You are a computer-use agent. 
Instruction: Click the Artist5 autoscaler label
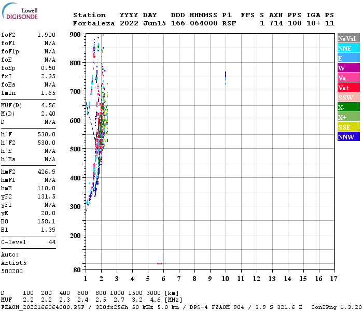[x=13, y=263]
